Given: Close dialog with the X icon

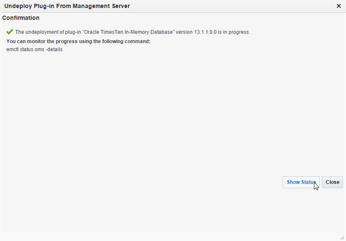Looking at the screenshot, I should pos(339,6).
